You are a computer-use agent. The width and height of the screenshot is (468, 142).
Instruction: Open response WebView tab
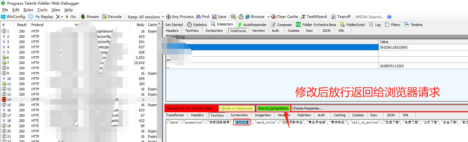(304, 115)
